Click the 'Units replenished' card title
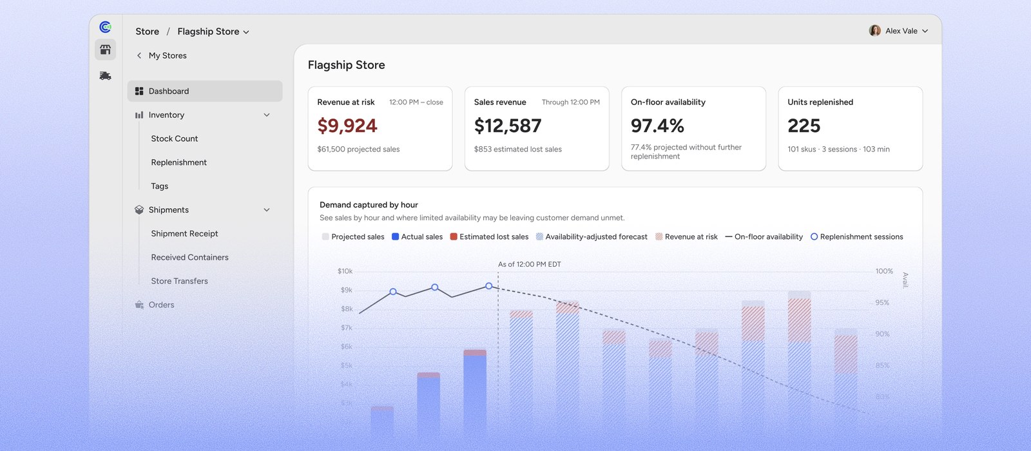 point(820,102)
